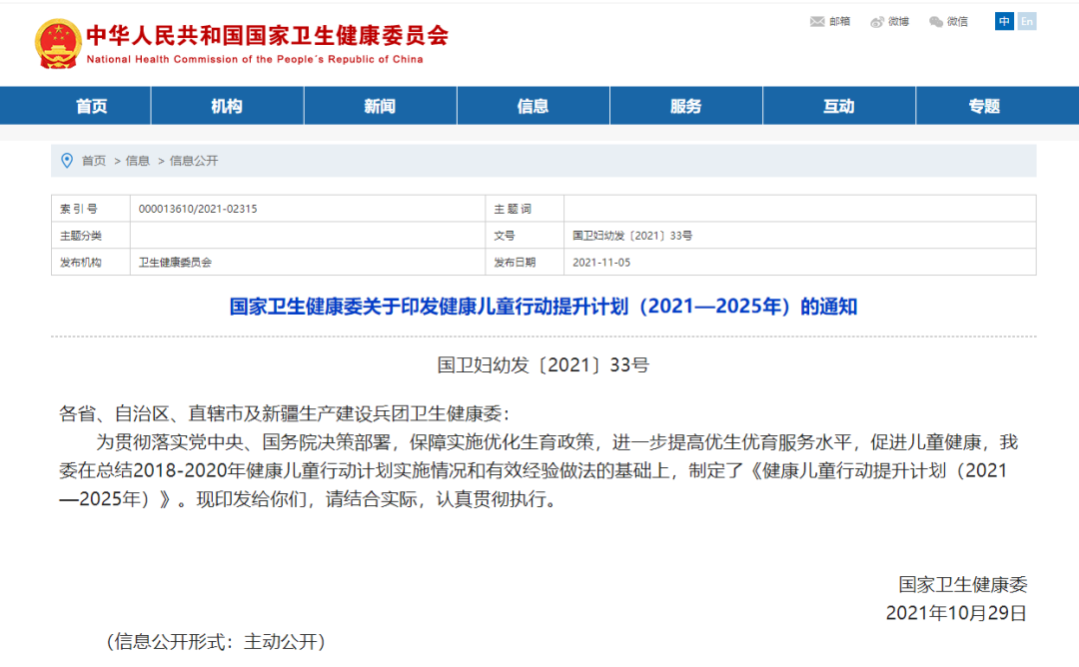Click the national emblem logo
This screenshot has height=667, width=1079.
pyautogui.click(x=58, y=43)
